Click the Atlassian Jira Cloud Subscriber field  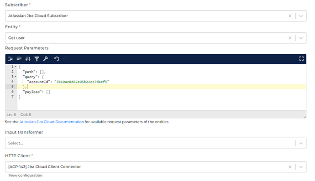pos(156,16)
